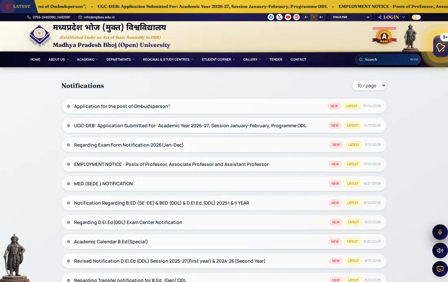The width and height of the screenshot is (448, 282).
Task: Click phone number 0755-2492090, 2492091
Action: coord(51,17)
